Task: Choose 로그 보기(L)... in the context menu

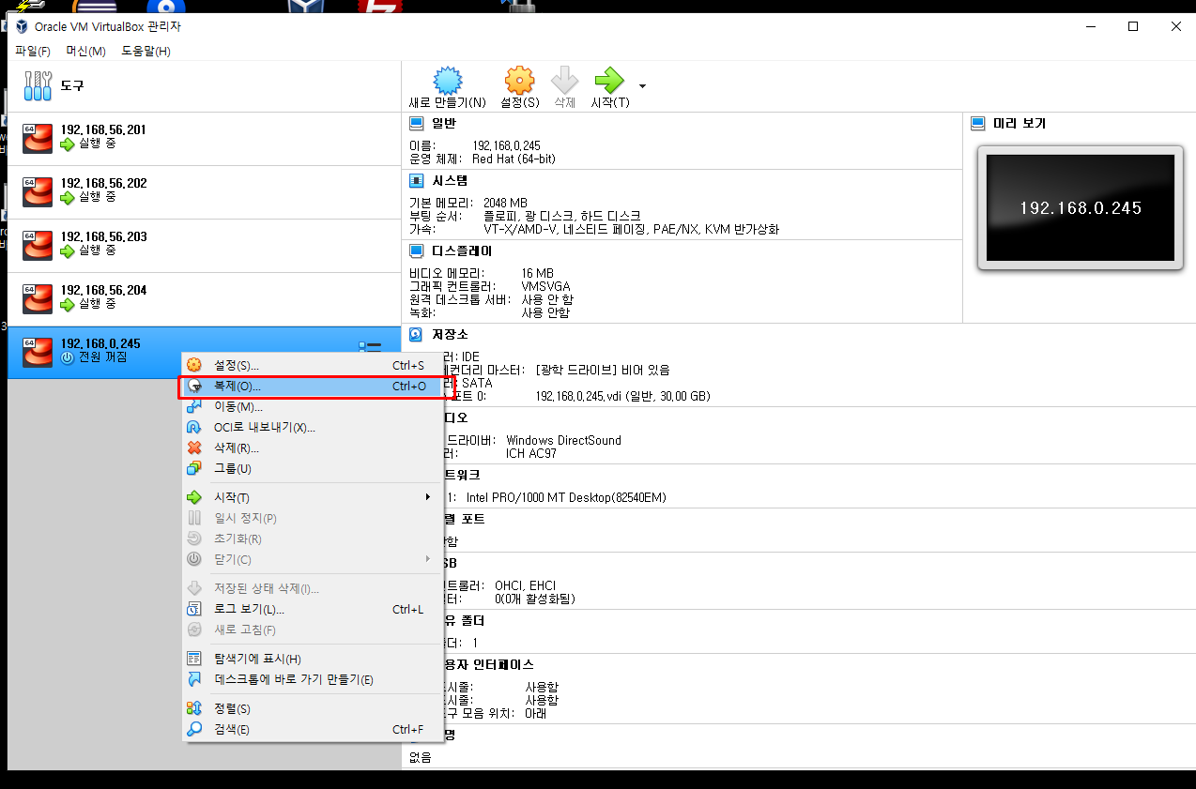Action: tap(313, 609)
